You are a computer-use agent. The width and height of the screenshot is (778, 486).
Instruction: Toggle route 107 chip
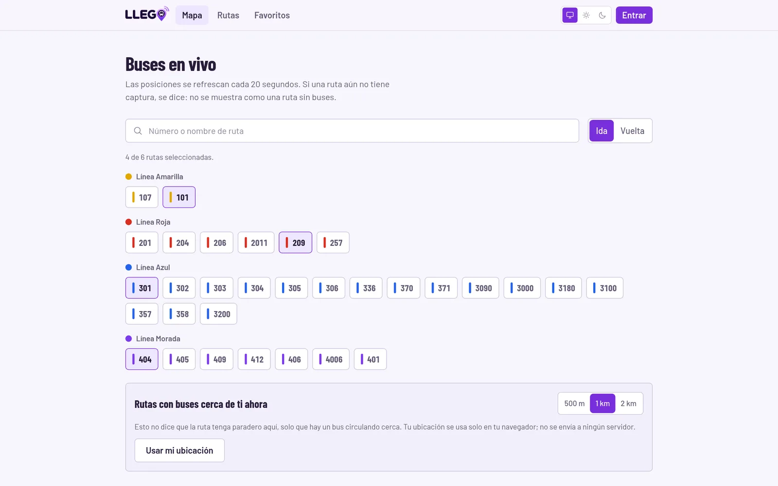click(x=141, y=197)
